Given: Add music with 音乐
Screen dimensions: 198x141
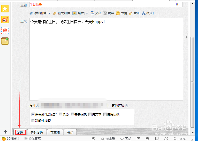Looking at the screenshot, I should (x=134, y=13).
